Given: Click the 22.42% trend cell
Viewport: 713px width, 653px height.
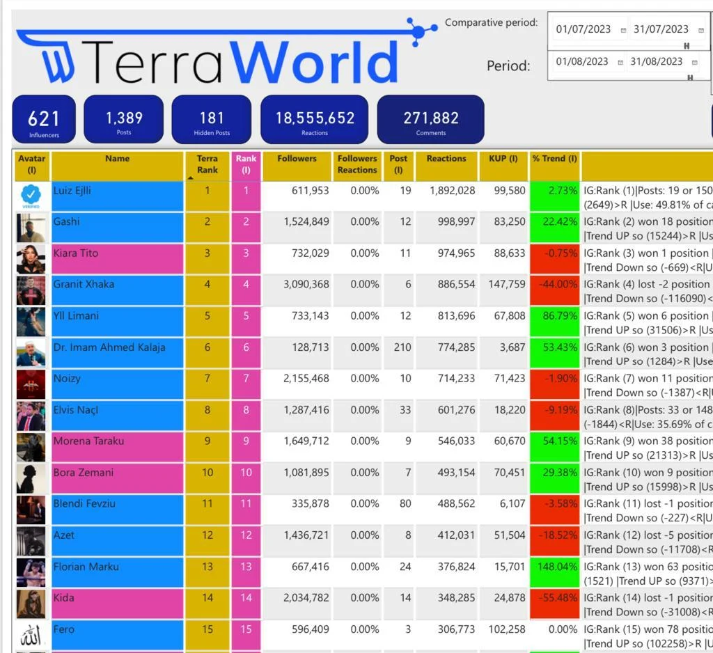Looking at the screenshot, I should [555, 228].
